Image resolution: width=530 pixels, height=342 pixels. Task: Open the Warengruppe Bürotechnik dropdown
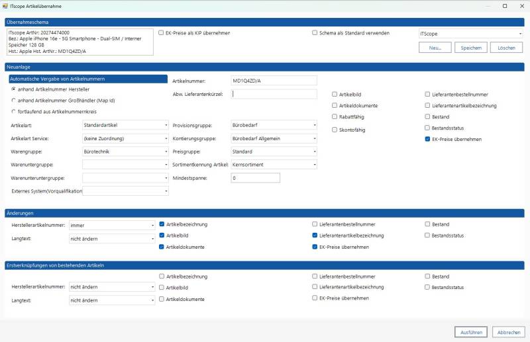[x=125, y=151]
